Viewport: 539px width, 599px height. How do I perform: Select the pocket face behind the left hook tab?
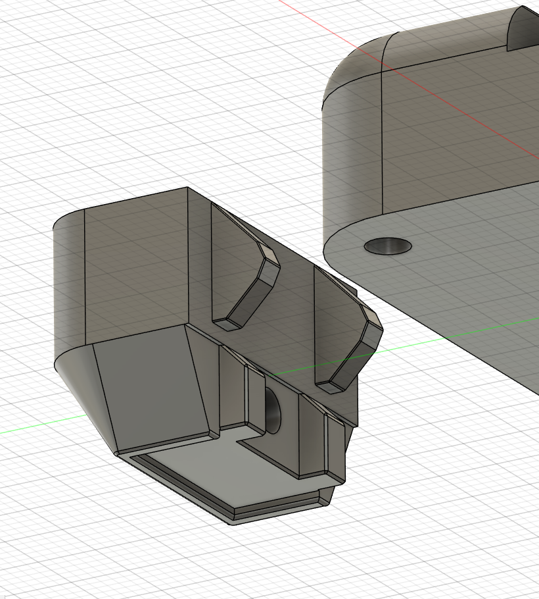(223, 263)
